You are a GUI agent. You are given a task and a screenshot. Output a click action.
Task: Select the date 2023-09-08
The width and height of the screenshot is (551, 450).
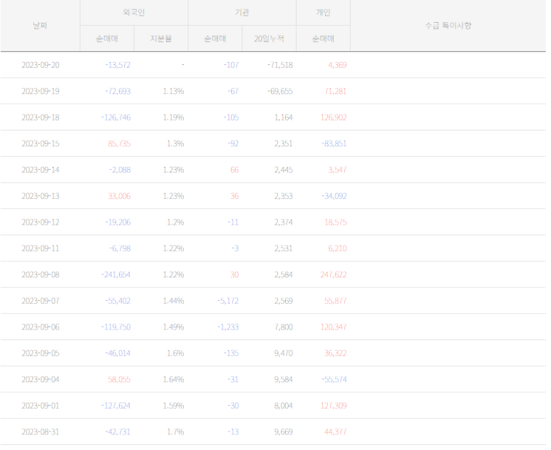pos(41,275)
